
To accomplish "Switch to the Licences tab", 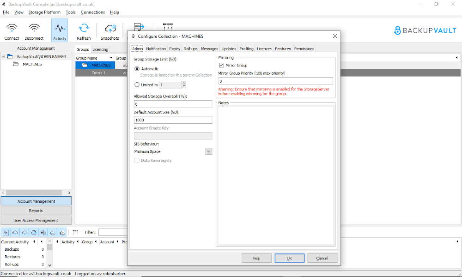I will pyautogui.click(x=264, y=48).
